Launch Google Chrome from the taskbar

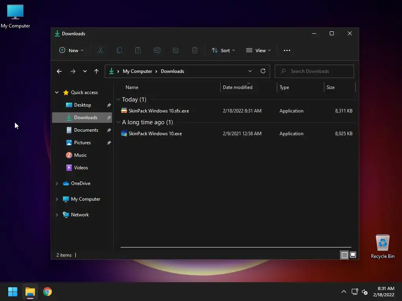coord(48,292)
